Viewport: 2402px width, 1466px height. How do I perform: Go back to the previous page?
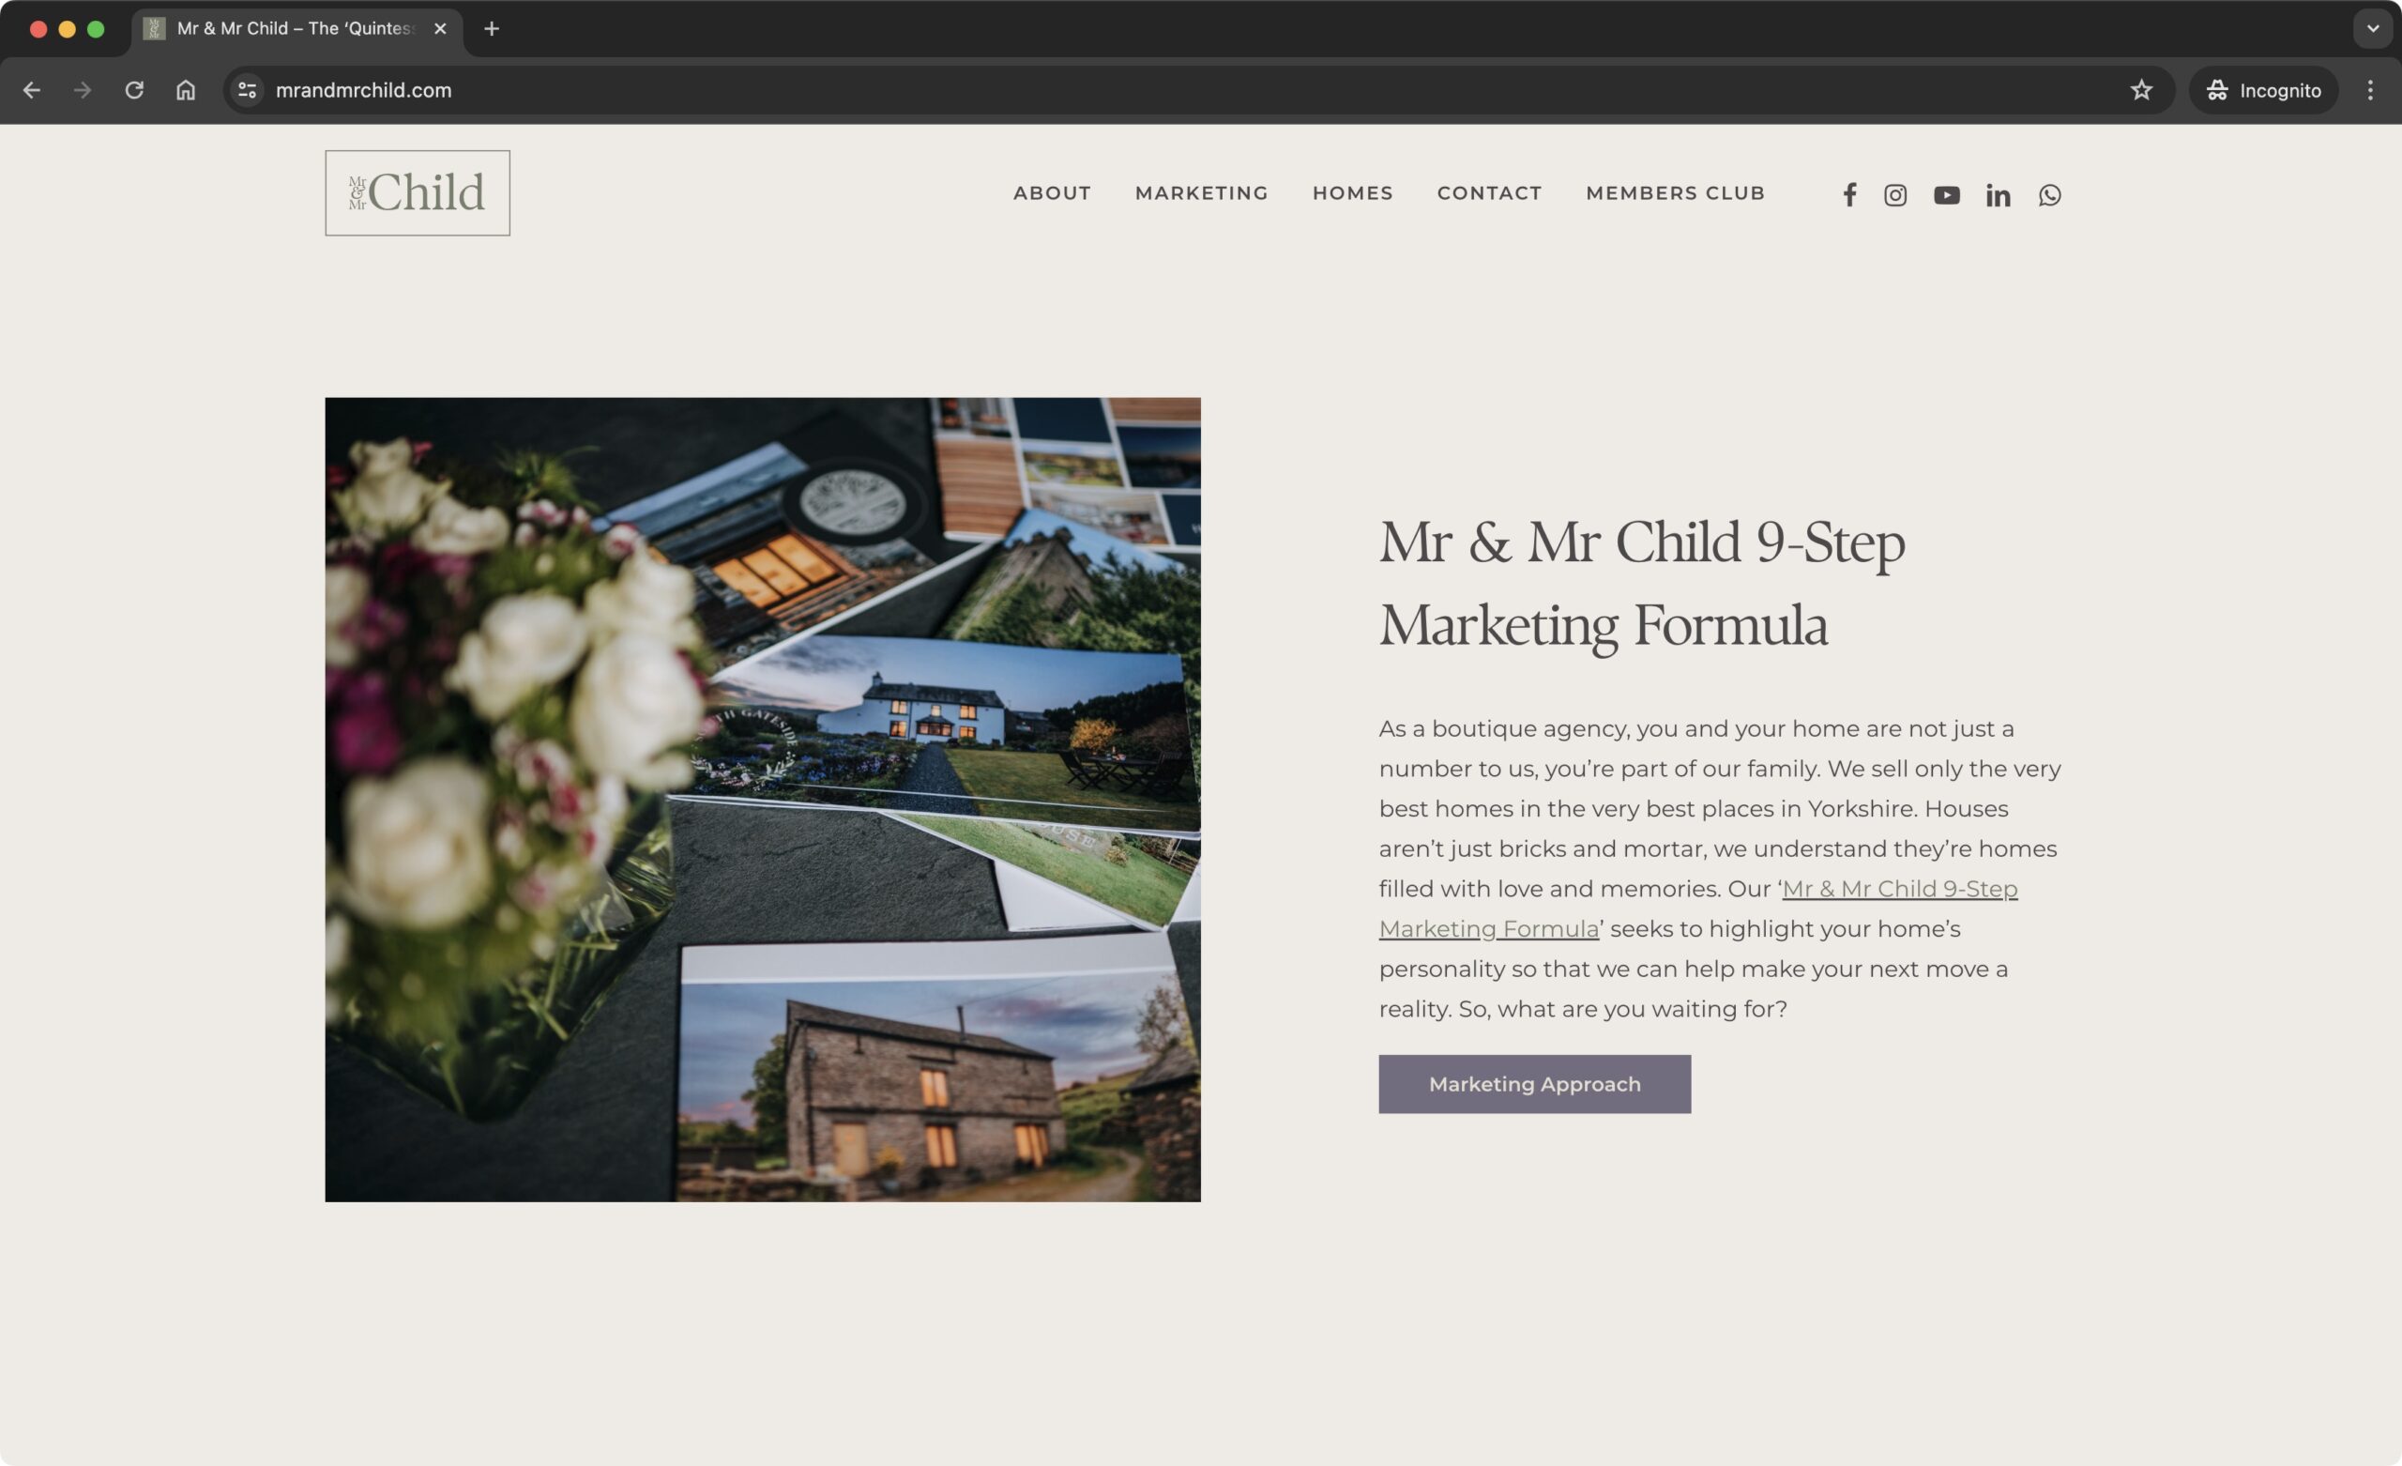pos(31,90)
